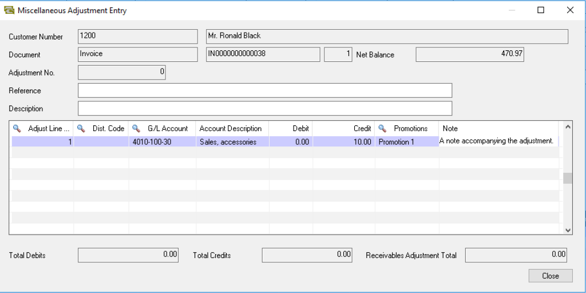Click the Total Debits field
This screenshot has width=586, height=293.
(128, 255)
